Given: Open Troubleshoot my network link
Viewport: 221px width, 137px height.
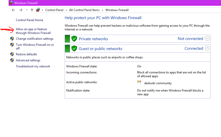Looking at the screenshot, I should [x=33, y=66].
